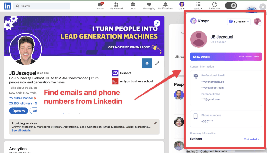The height and width of the screenshot is (153, 267).
Task: Open first People suggestion bearded man photo
Action: coord(179,95)
